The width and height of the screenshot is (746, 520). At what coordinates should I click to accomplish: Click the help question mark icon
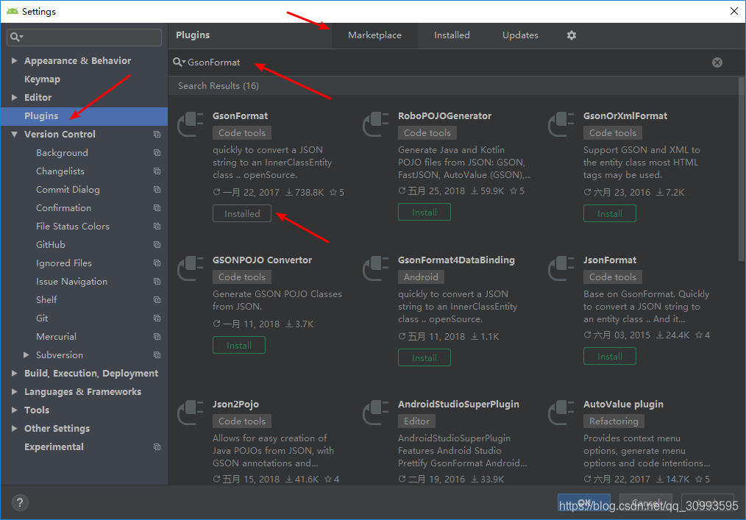(x=20, y=502)
